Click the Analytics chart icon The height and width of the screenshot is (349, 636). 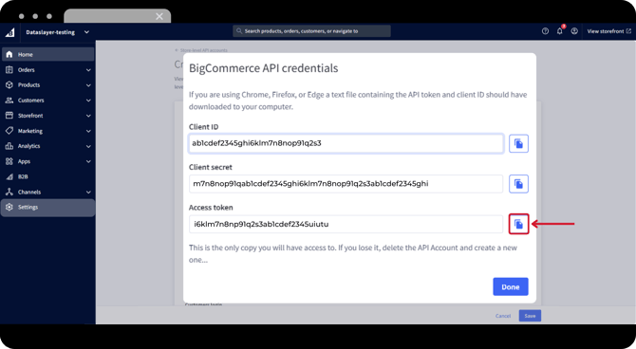point(9,146)
